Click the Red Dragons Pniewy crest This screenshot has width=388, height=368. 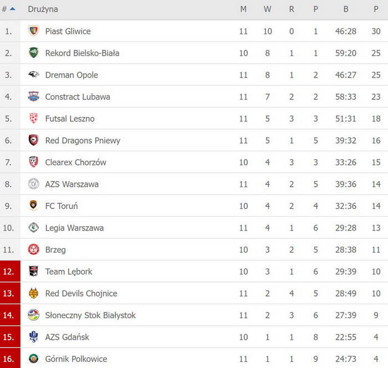(x=33, y=140)
